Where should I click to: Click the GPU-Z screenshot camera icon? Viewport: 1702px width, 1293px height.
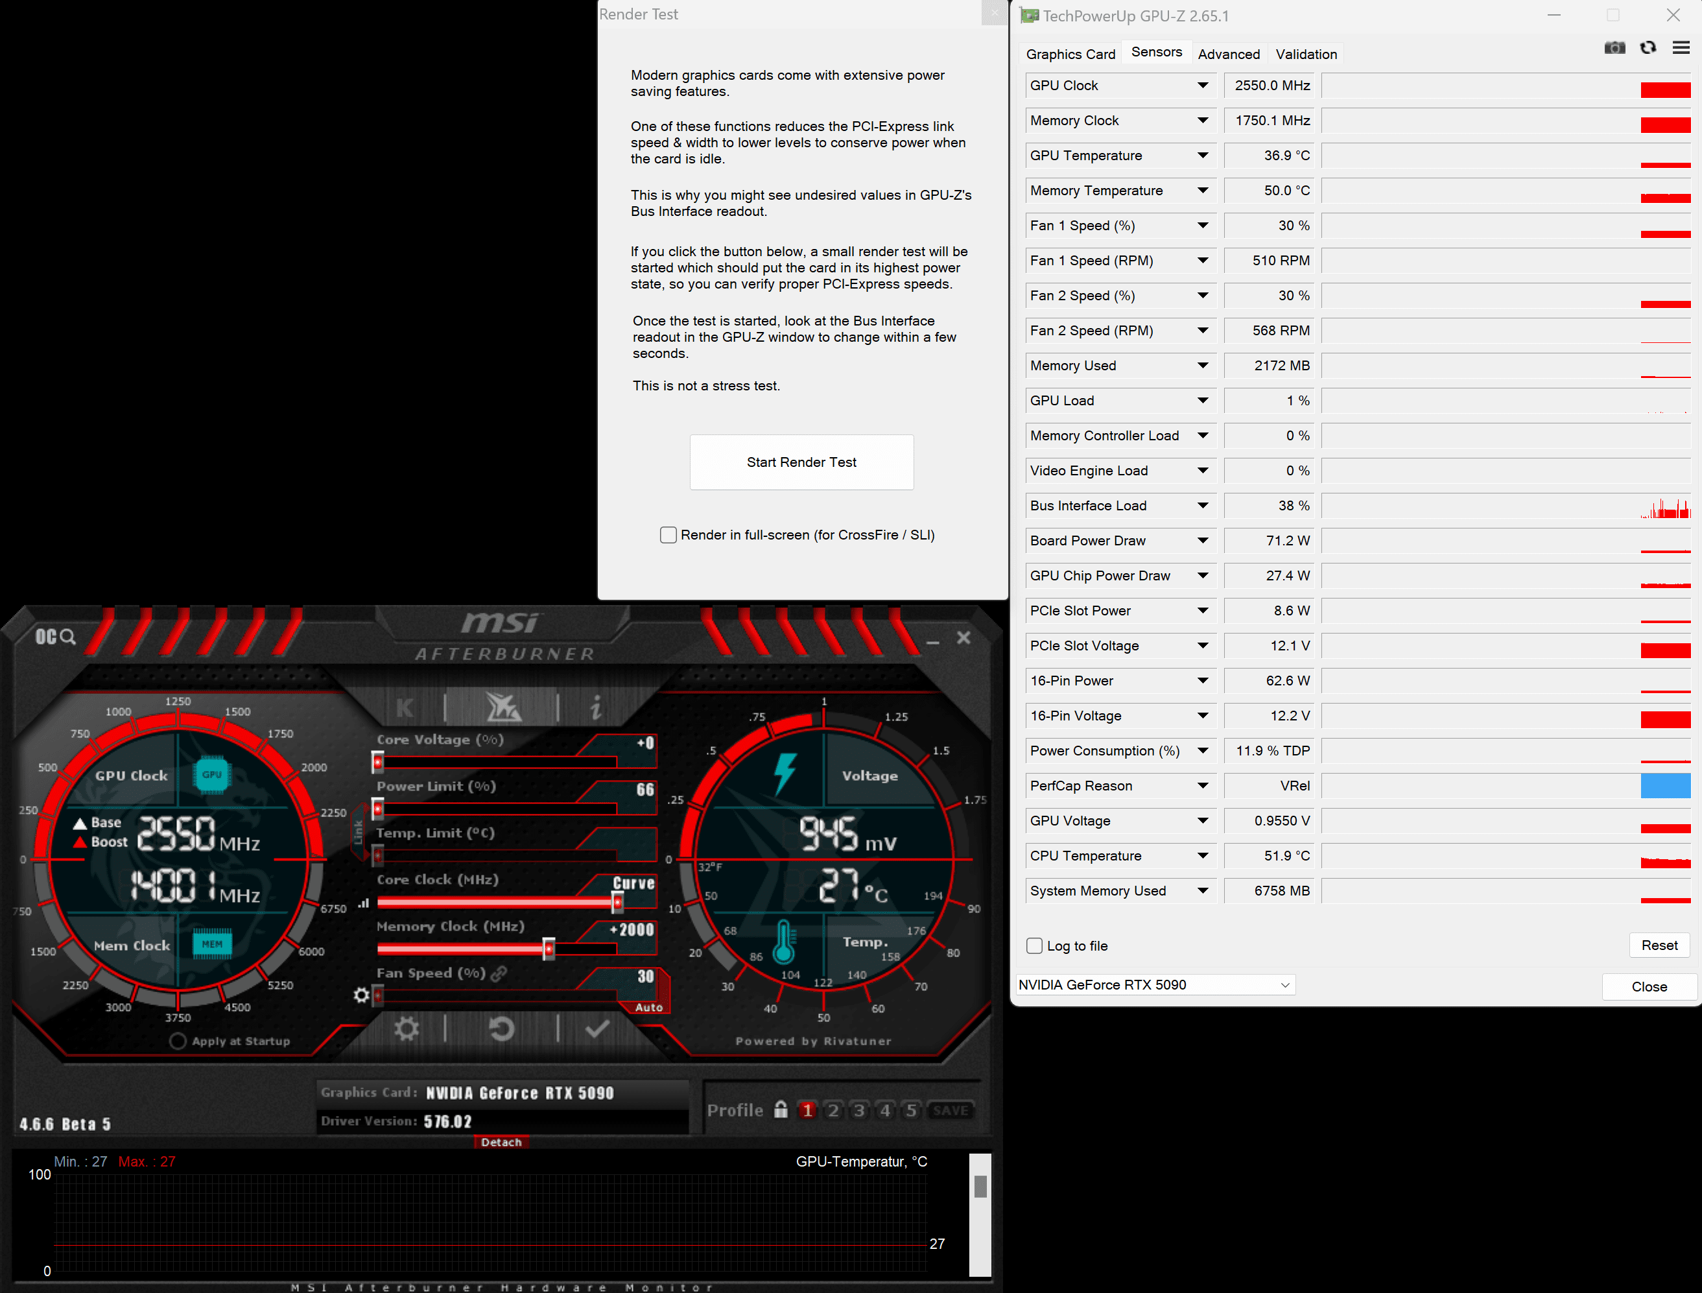pos(1614,49)
